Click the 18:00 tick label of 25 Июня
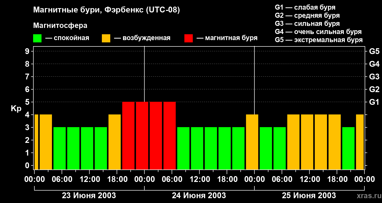 pyautogui.click(x=337, y=179)
